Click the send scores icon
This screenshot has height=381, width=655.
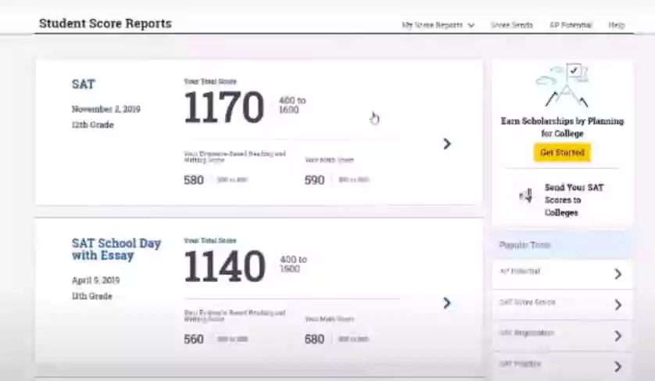tap(526, 196)
